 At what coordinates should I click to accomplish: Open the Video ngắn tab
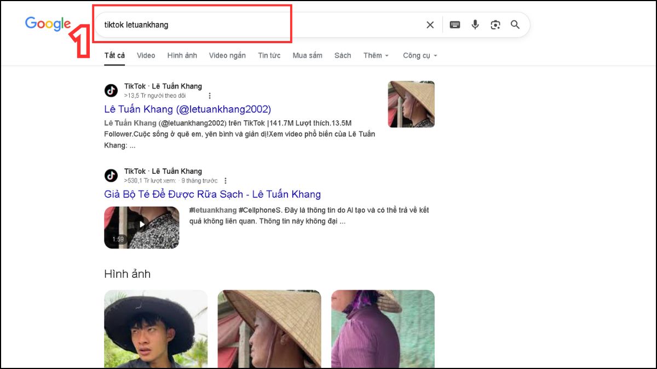pos(227,55)
